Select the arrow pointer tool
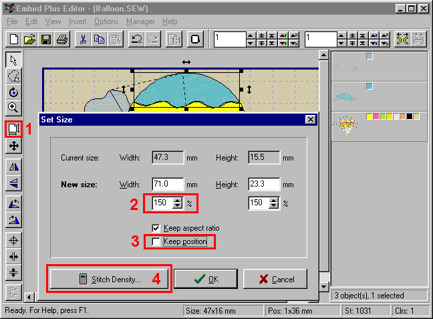Screen dimensions: 433x319 pos(13,60)
